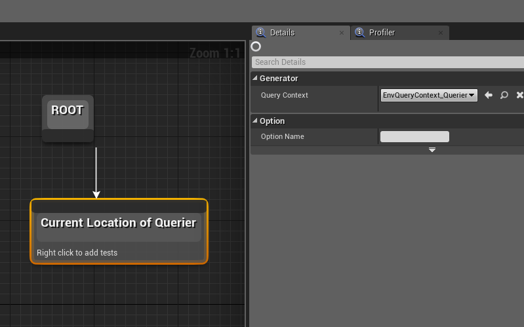Browse to Query Context asset magnifier
The width and height of the screenshot is (524, 327).
tap(504, 95)
